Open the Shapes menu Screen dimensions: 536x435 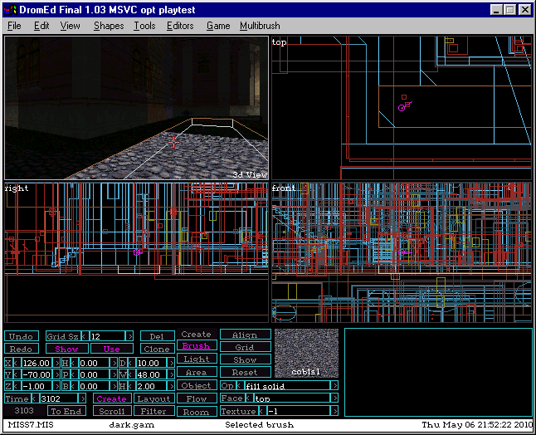point(108,26)
